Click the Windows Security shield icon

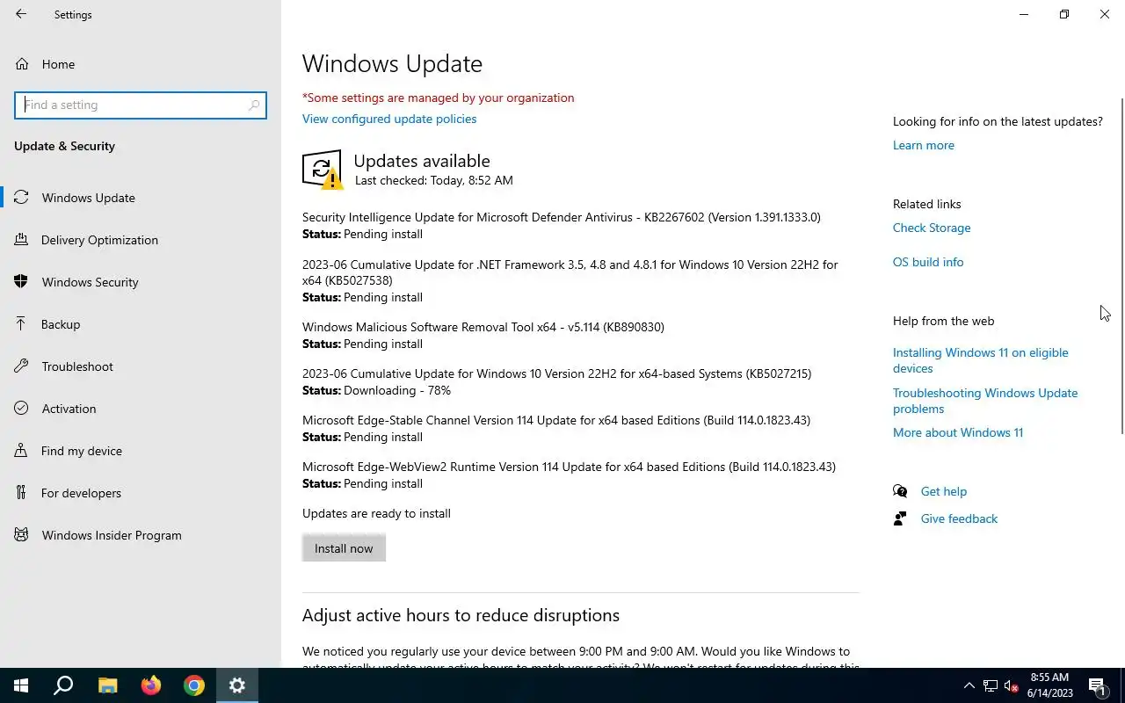click(x=21, y=282)
